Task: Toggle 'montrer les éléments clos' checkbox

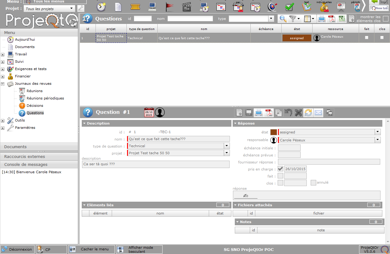Action: (x=386, y=19)
